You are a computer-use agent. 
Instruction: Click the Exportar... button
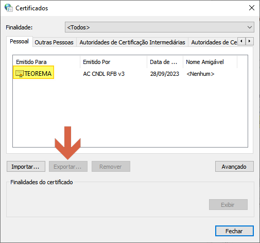(68, 167)
